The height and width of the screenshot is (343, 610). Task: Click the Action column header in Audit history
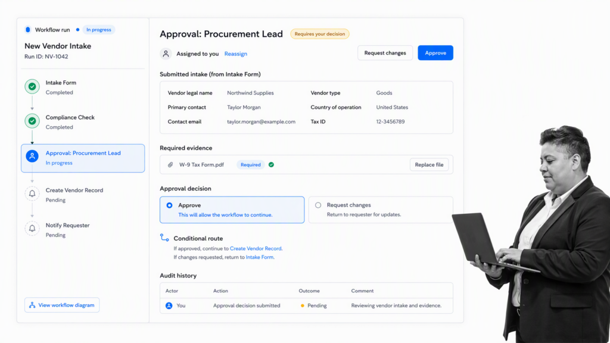220,291
